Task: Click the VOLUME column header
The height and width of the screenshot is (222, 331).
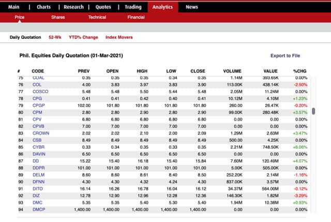Action: (x=232, y=71)
